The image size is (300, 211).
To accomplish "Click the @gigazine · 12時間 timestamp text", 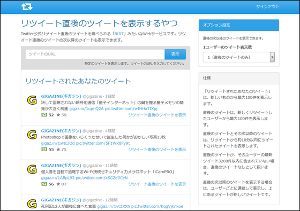I will 100,200.
